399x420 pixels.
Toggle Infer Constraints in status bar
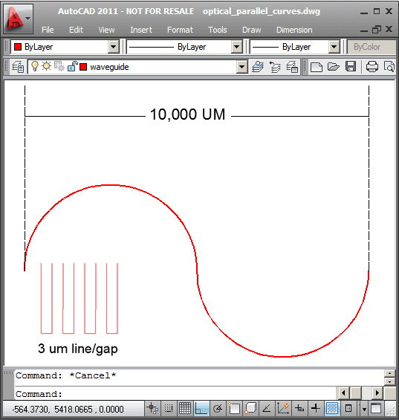[x=152, y=409]
